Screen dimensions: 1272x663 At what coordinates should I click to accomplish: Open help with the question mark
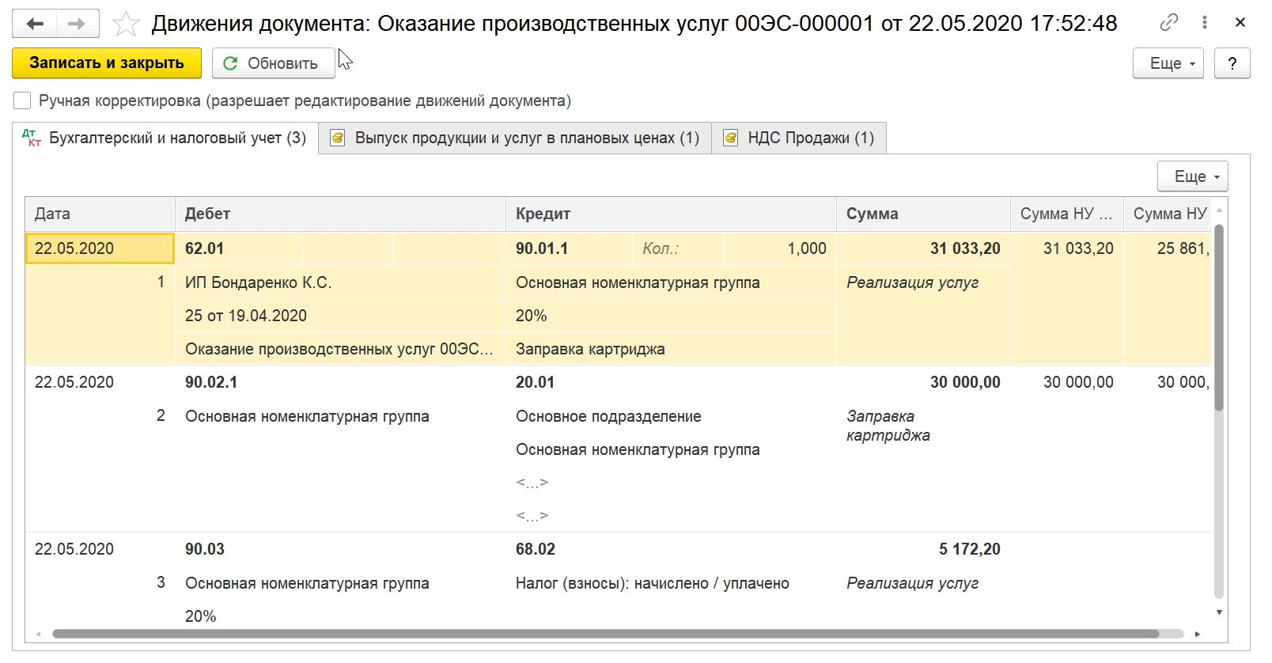[x=1232, y=63]
